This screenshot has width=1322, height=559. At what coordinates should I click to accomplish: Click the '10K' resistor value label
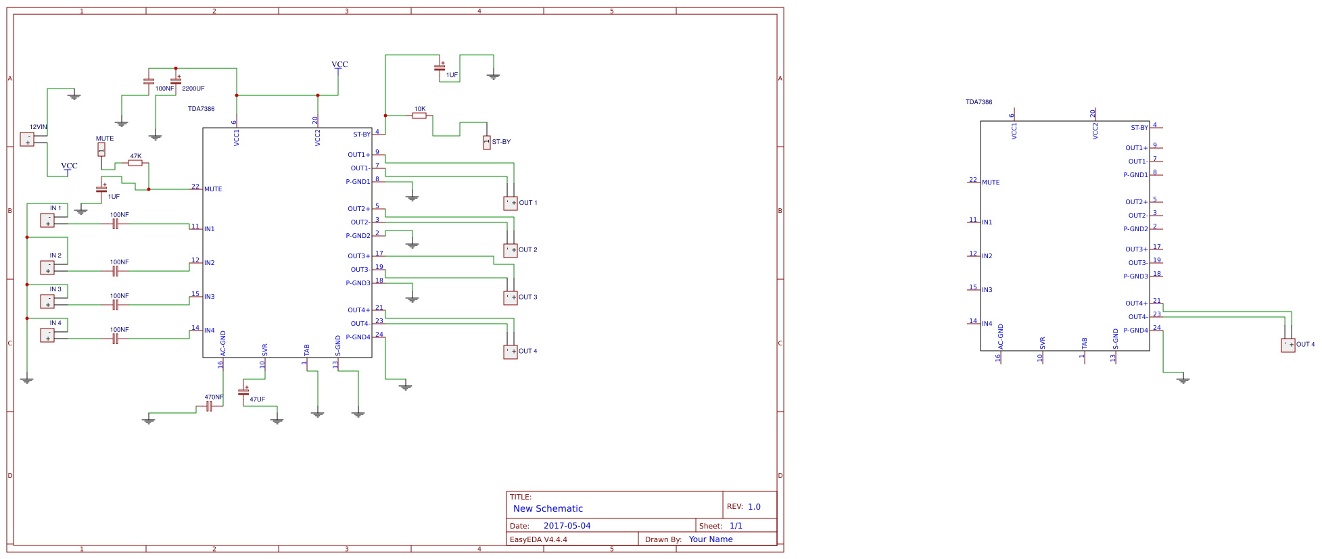(420, 109)
